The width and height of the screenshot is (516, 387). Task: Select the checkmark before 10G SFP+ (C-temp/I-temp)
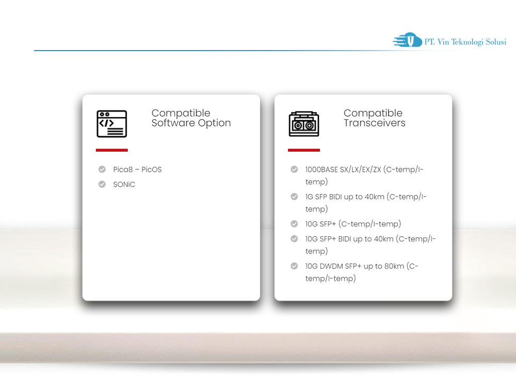click(x=294, y=224)
